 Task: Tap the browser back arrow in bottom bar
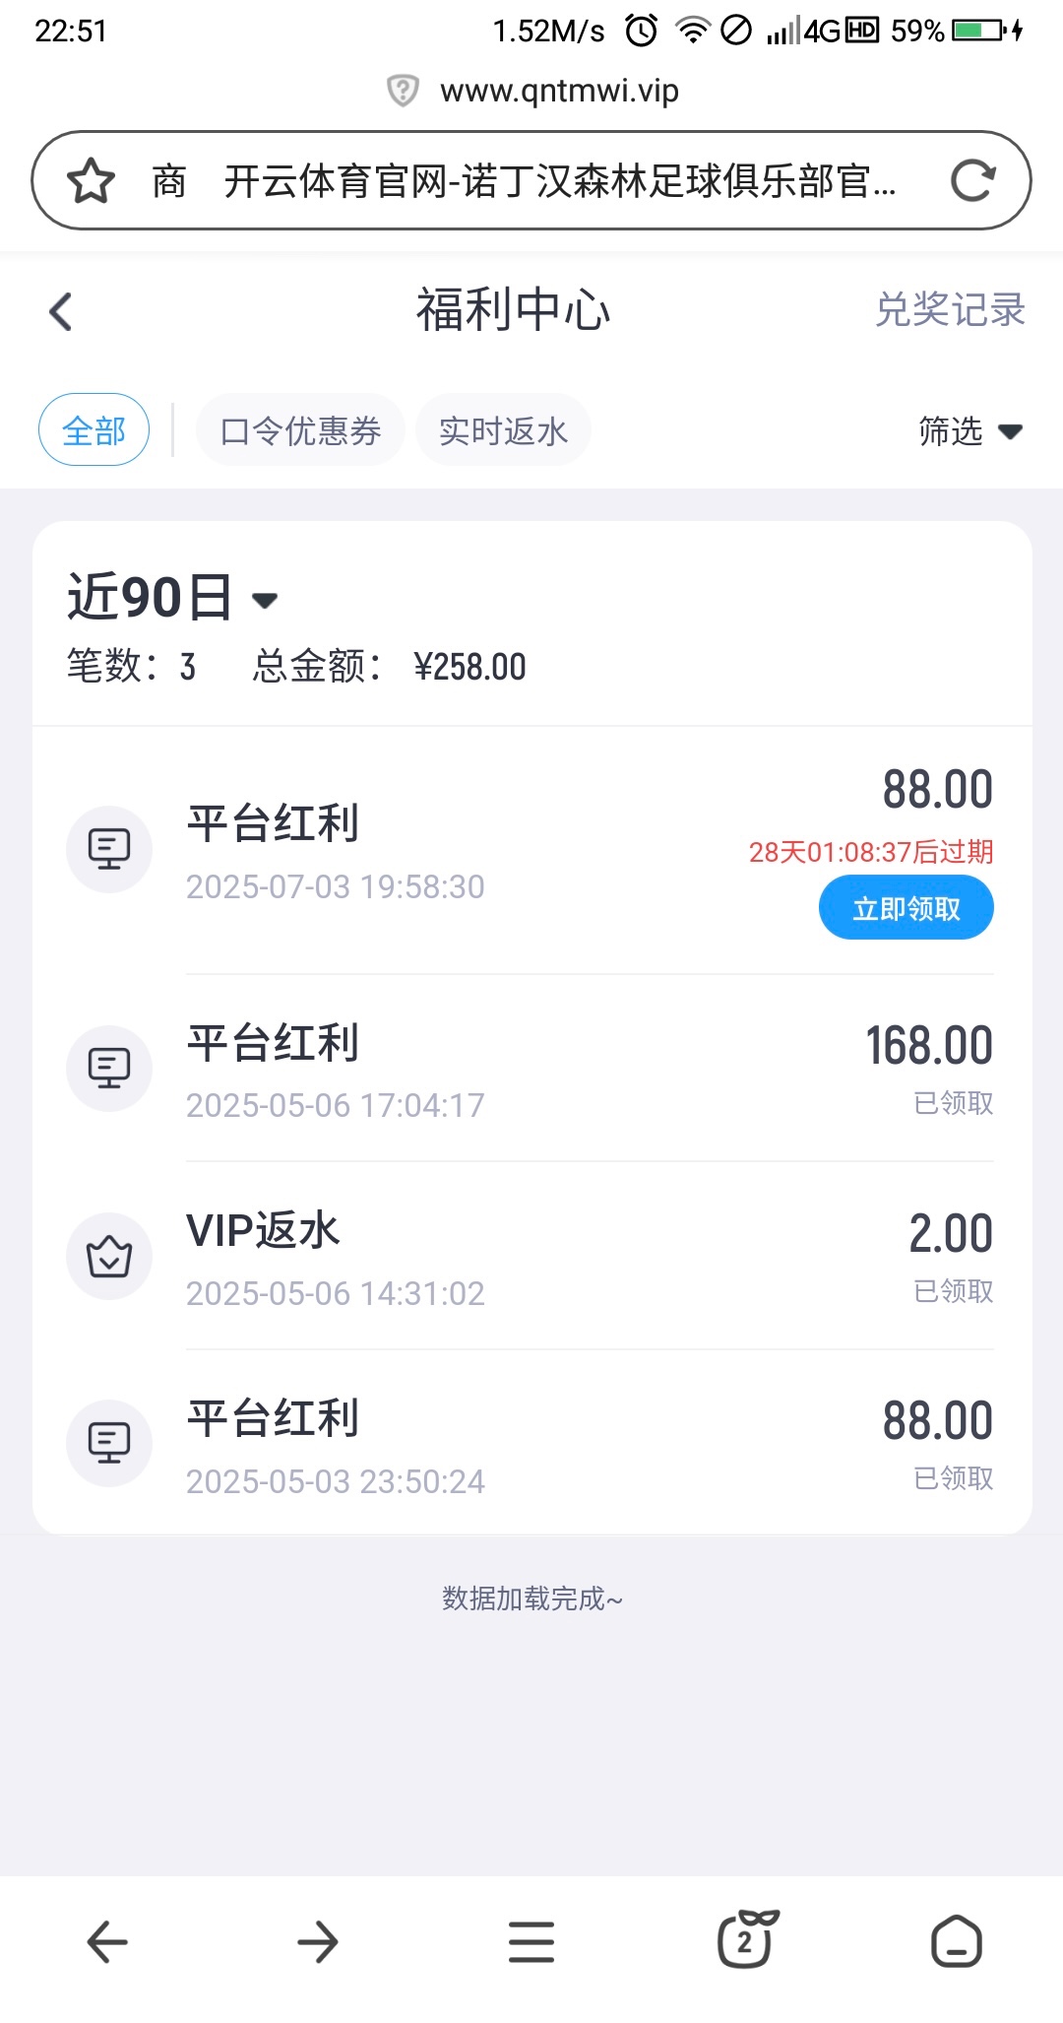pyautogui.click(x=107, y=1942)
